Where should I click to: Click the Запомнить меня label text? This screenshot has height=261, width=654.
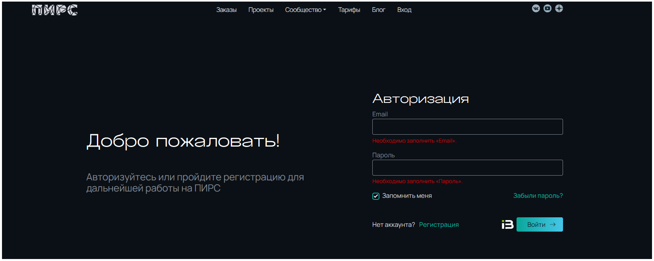tap(407, 196)
